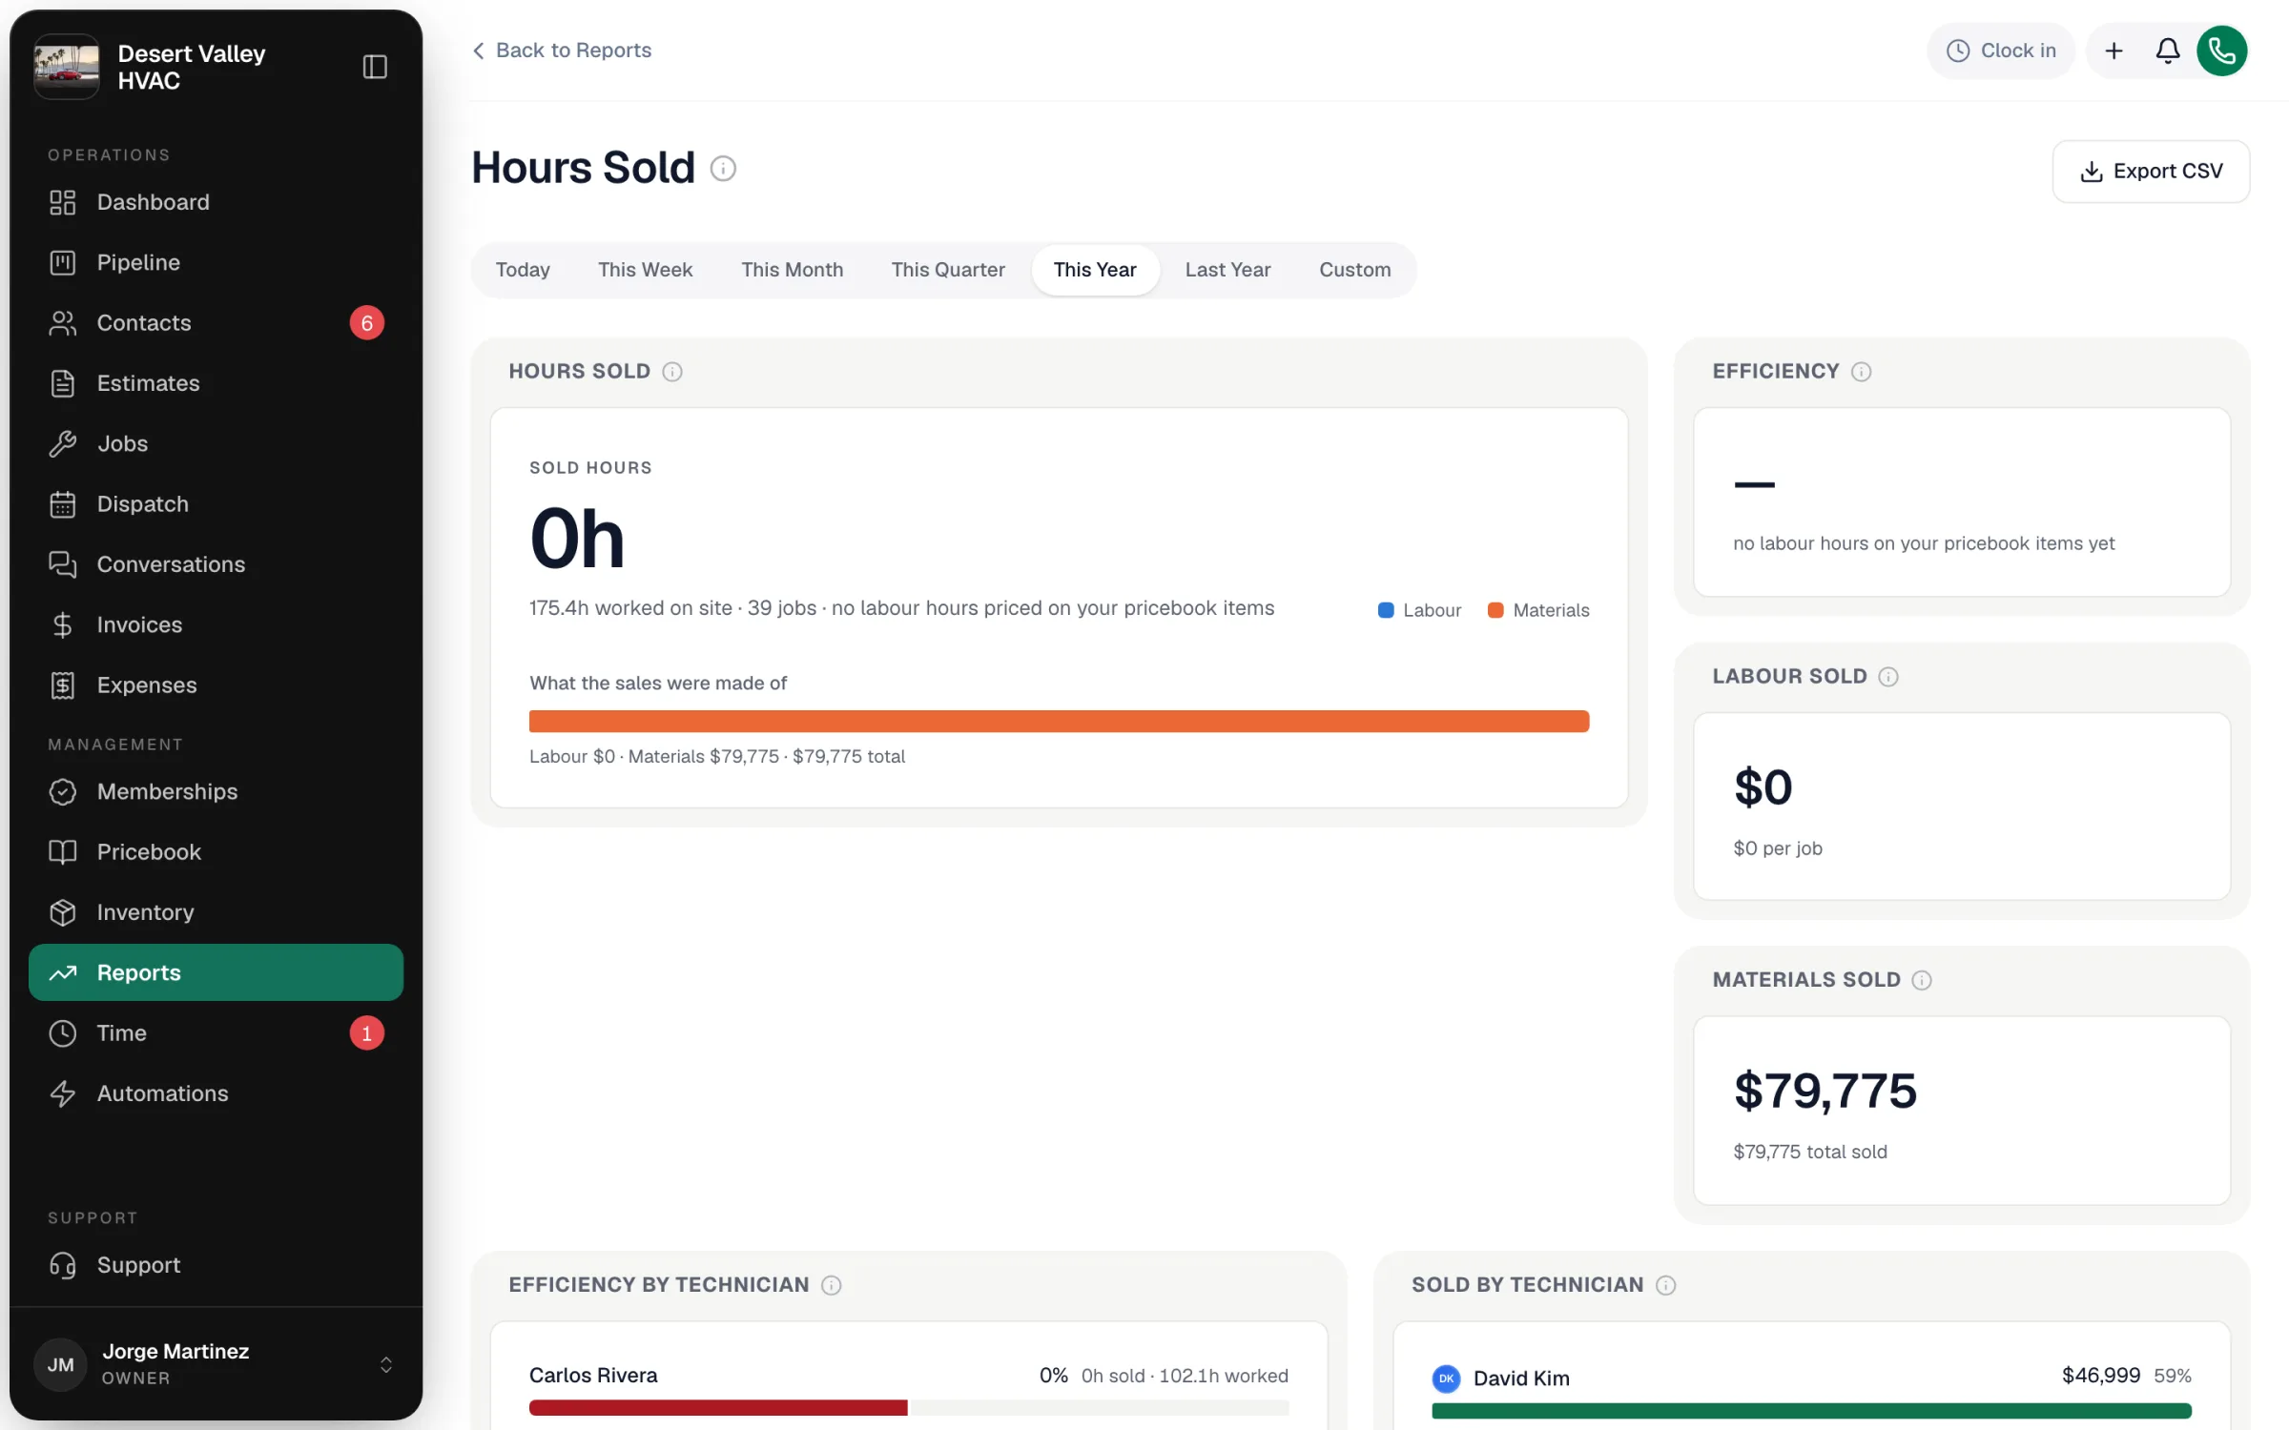Click the Clock in button

pos(2000,51)
